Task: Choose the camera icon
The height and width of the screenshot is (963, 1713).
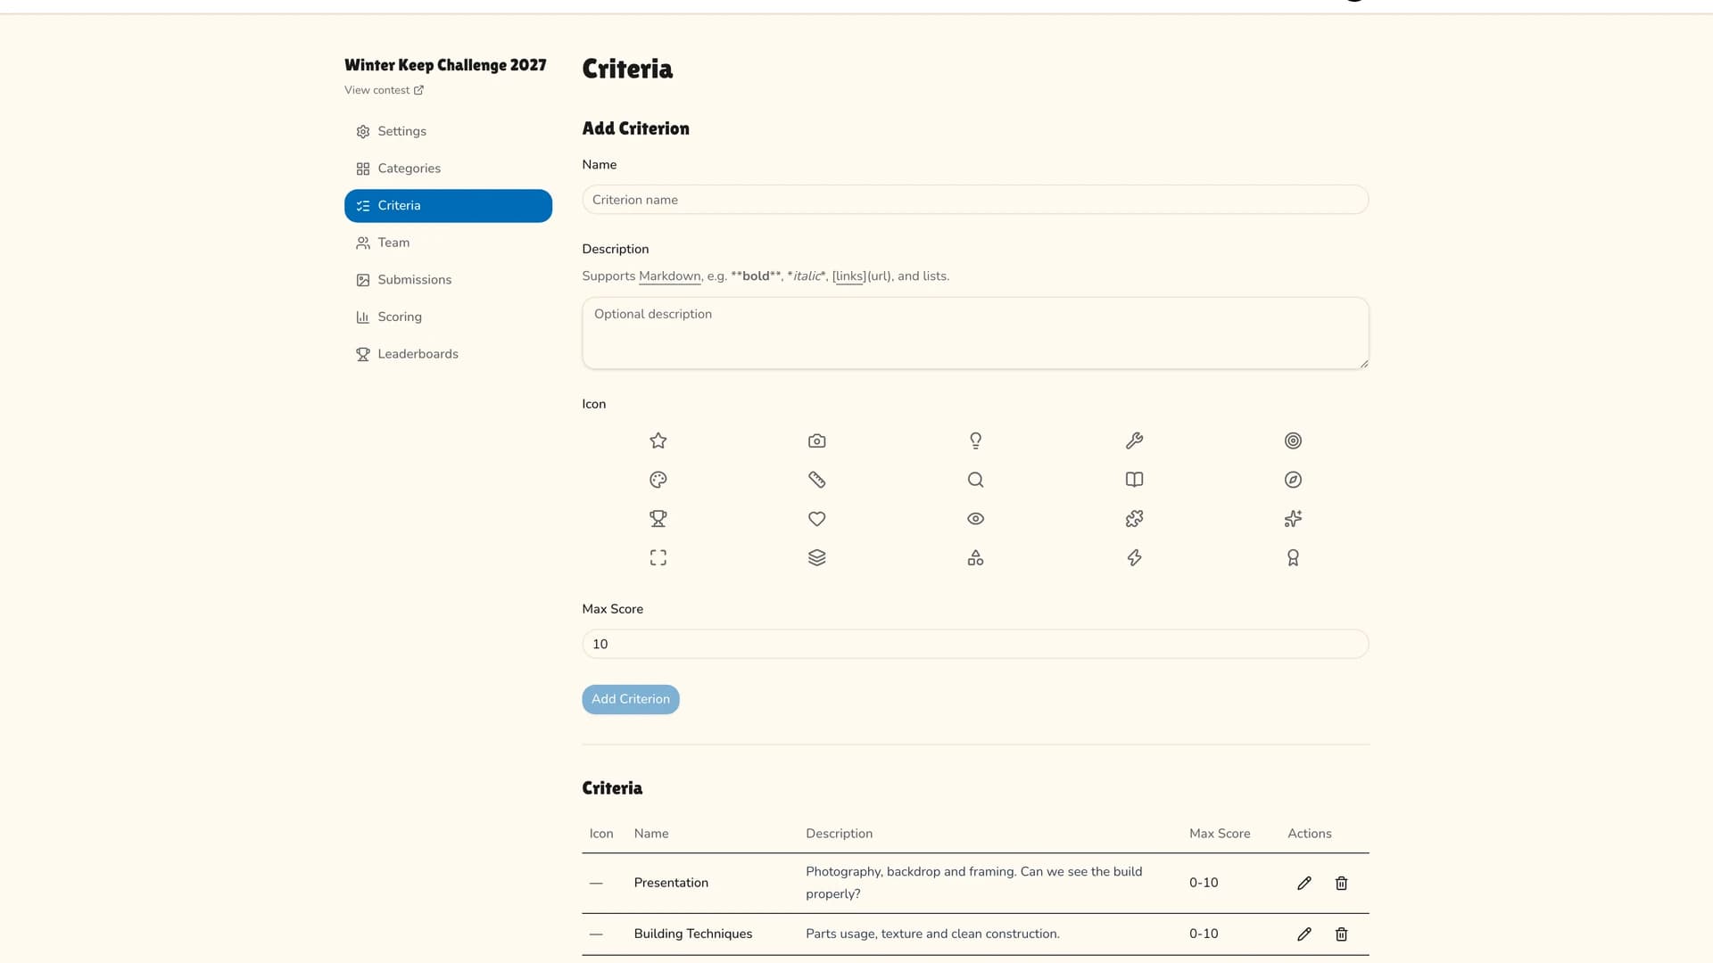Action: 816,440
